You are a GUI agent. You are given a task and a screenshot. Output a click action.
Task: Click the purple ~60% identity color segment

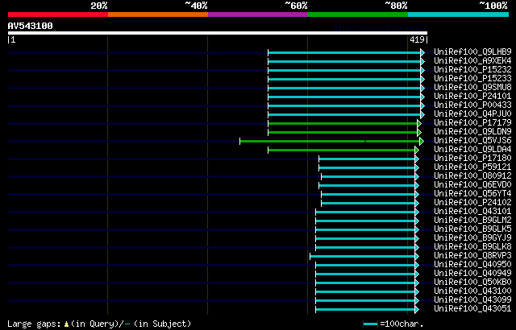click(x=258, y=14)
